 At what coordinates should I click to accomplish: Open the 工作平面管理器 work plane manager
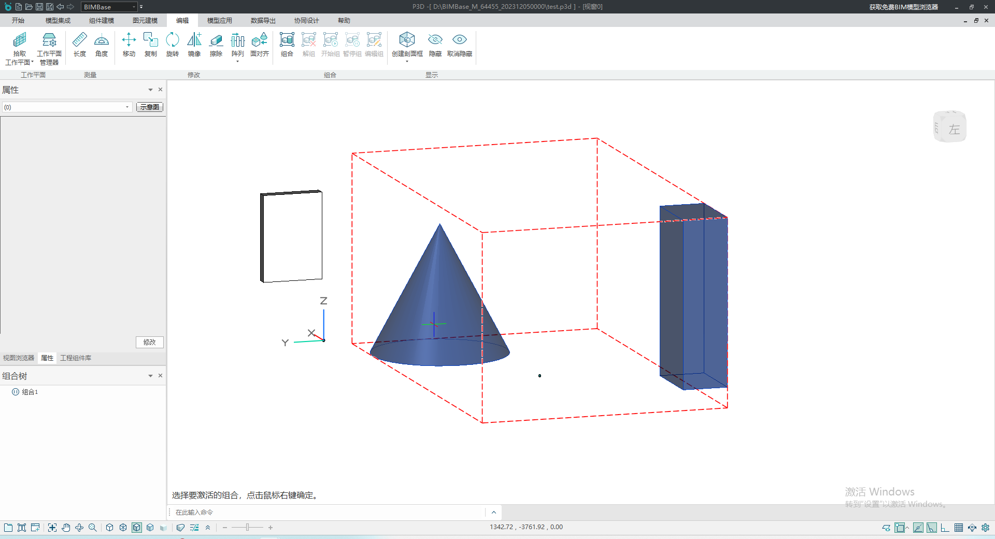[49, 48]
